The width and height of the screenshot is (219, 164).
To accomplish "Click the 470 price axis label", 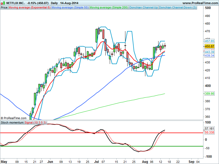I will tap(208, 31).
